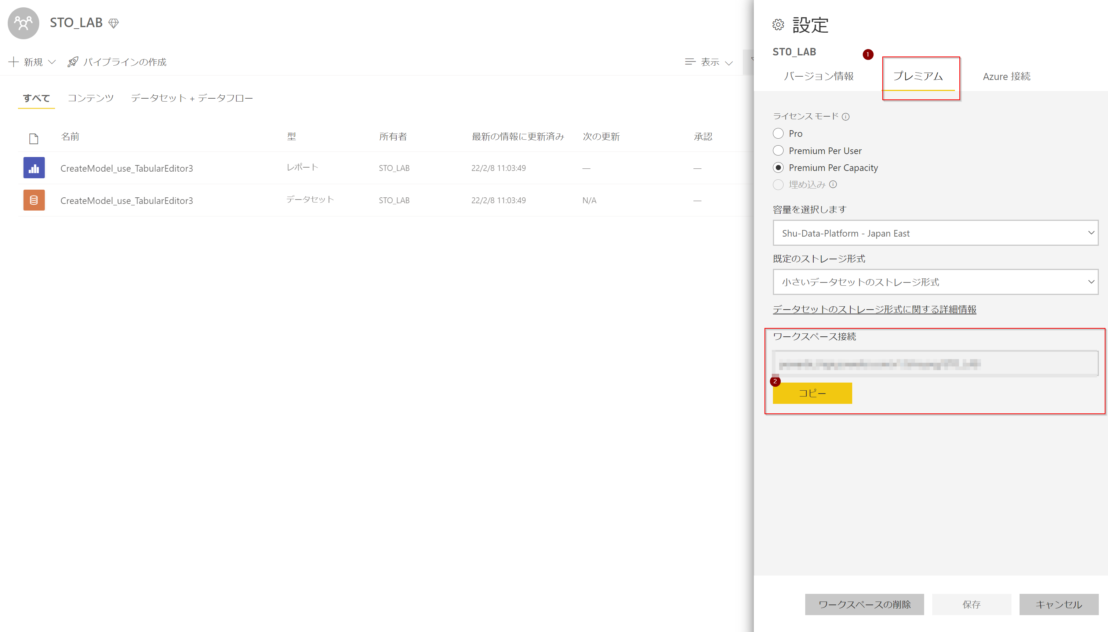Click the info icon next to 埋め込み

pos(833,185)
